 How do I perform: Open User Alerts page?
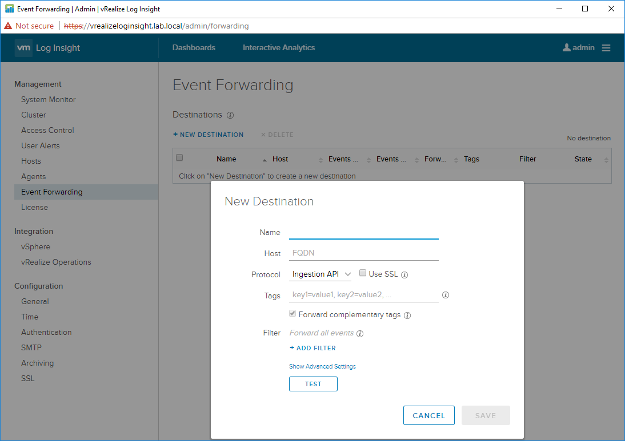pos(40,145)
